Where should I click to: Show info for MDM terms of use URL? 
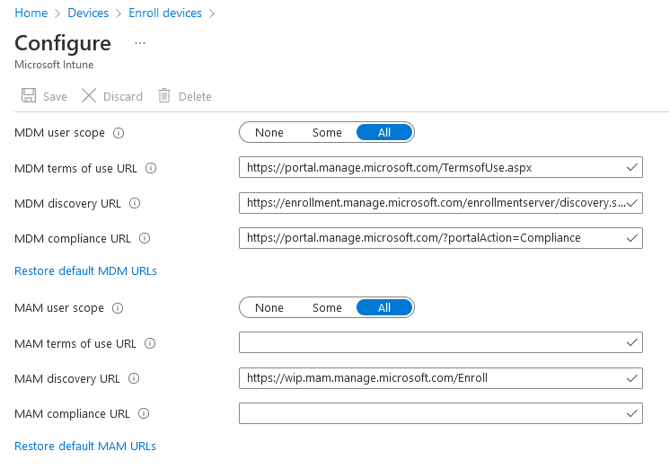point(151,168)
